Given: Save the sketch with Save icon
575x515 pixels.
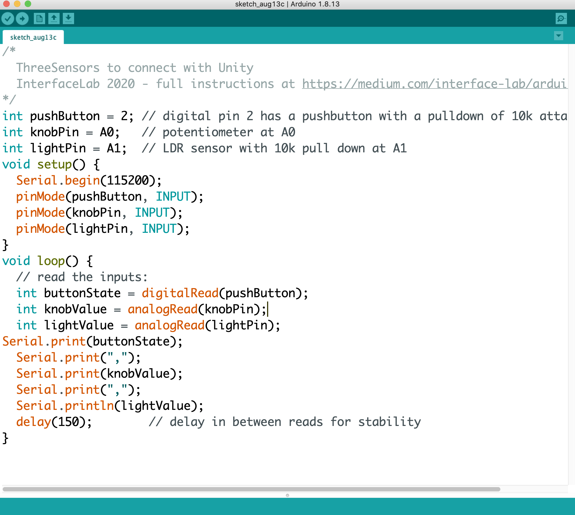Looking at the screenshot, I should tap(68, 19).
